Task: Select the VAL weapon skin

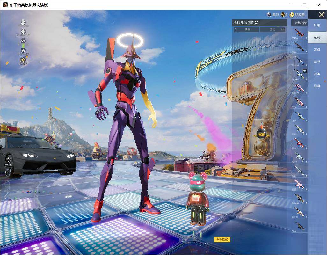Action: (x=299, y=171)
